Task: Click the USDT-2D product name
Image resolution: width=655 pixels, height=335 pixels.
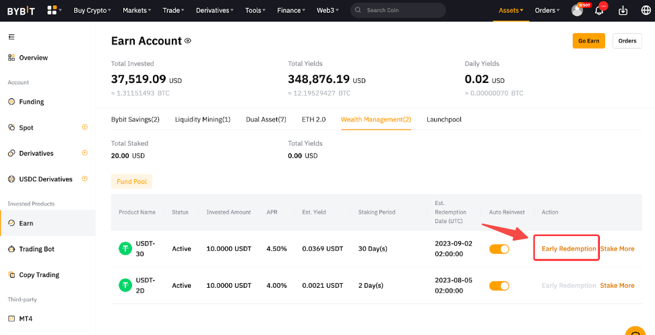Action: (x=146, y=285)
